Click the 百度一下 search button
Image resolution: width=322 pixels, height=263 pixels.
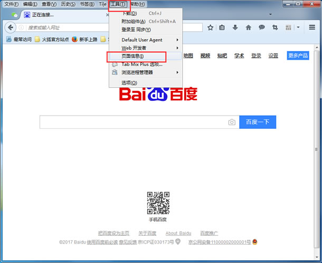coord(258,122)
